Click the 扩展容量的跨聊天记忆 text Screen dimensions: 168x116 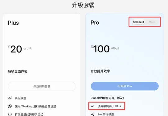29,114
